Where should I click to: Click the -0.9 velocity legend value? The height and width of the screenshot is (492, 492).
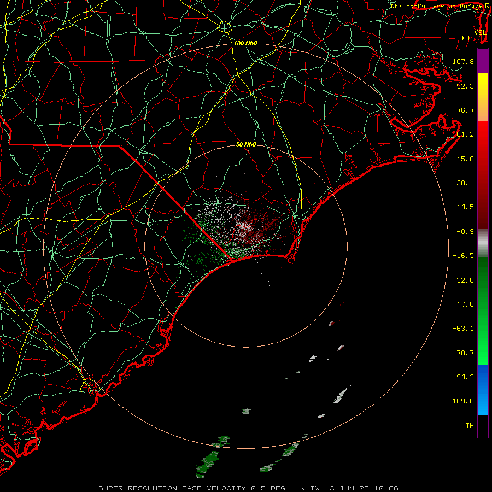(x=465, y=232)
